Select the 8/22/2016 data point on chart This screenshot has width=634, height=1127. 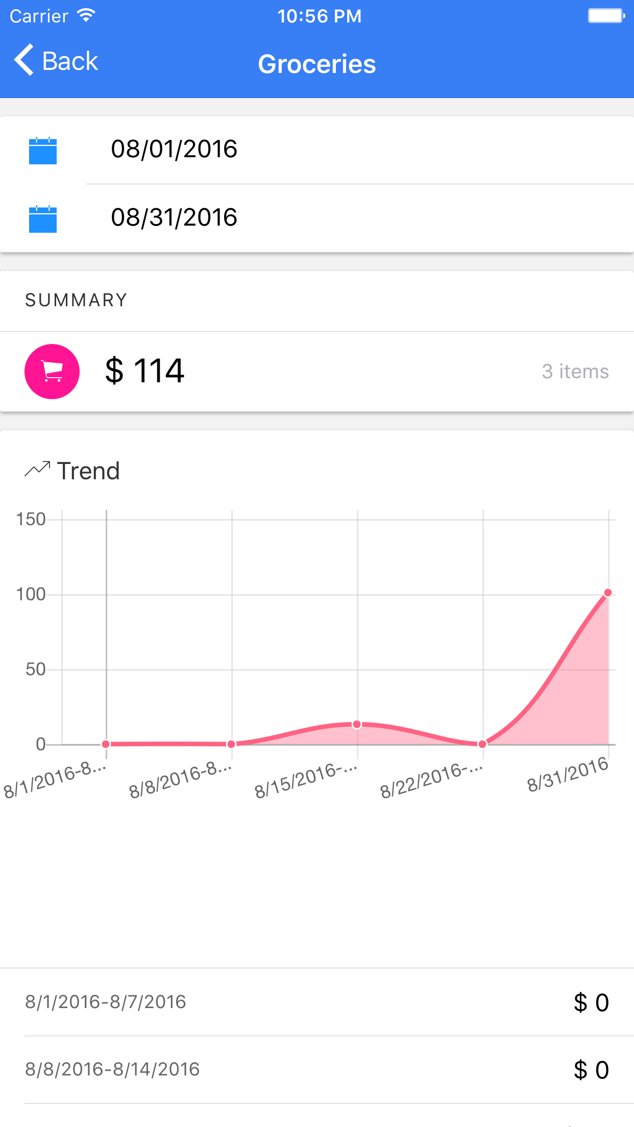482,744
